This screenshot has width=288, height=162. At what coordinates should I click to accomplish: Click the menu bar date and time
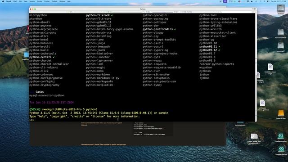pyautogui.click(x=279, y=1)
